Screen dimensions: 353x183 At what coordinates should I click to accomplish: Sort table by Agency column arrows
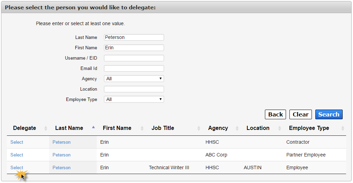(237, 128)
